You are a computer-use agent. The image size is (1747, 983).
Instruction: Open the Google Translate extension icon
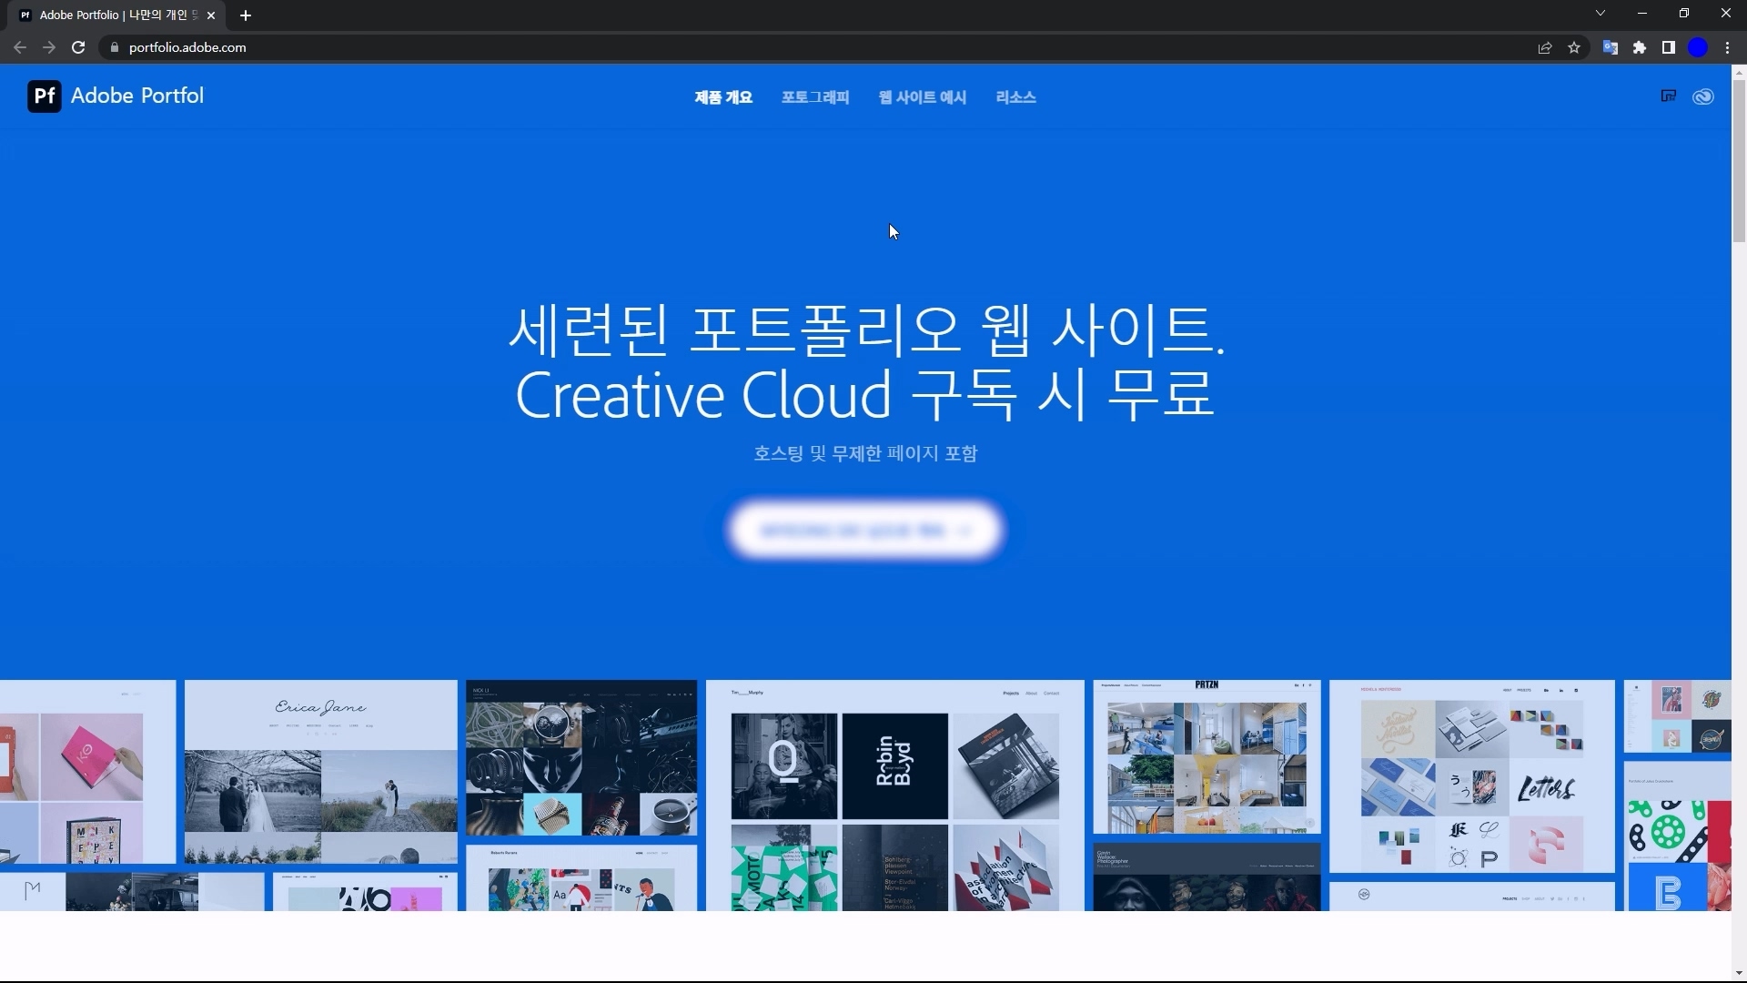(x=1610, y=47)
